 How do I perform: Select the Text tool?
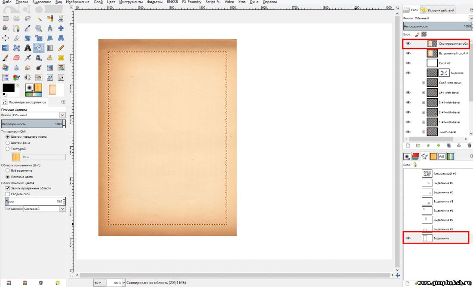pos(28,48)
